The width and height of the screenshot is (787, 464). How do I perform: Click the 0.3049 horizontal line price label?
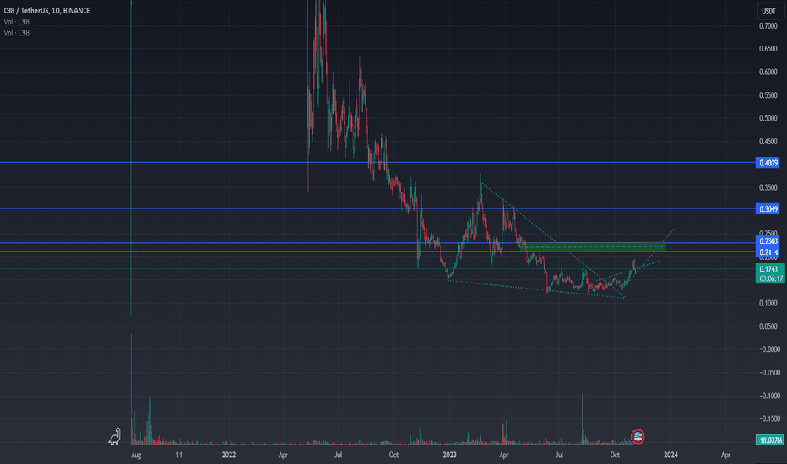pyautogui.click(x=768, y=208)
